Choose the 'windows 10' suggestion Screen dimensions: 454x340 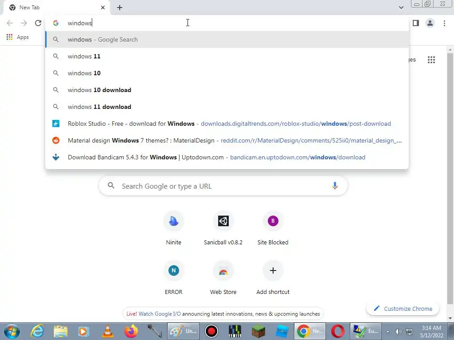(227, 73)
